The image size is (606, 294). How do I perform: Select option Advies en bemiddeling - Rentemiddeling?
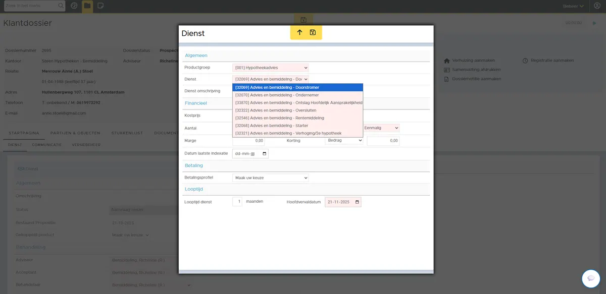pyautogui.click(x=297, y=118)
